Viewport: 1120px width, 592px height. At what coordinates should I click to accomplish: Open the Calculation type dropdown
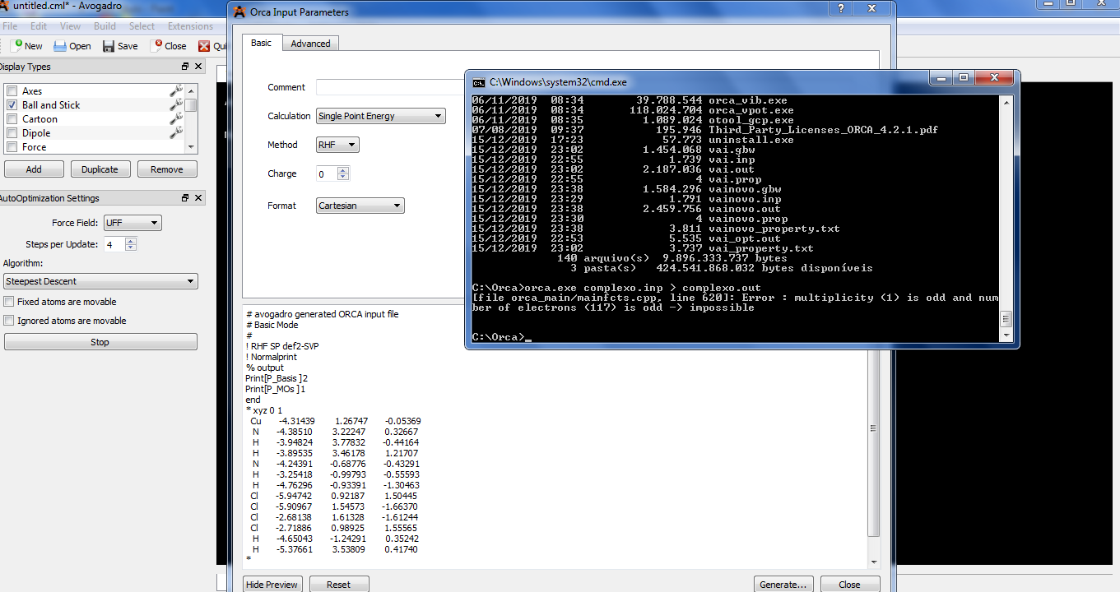(x=380, y=116)
